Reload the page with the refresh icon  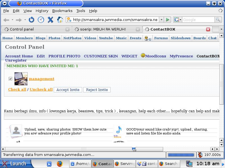[x=31, y=20]
